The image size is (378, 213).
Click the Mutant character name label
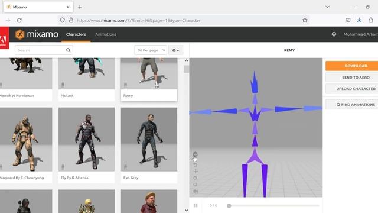[67, 96]
